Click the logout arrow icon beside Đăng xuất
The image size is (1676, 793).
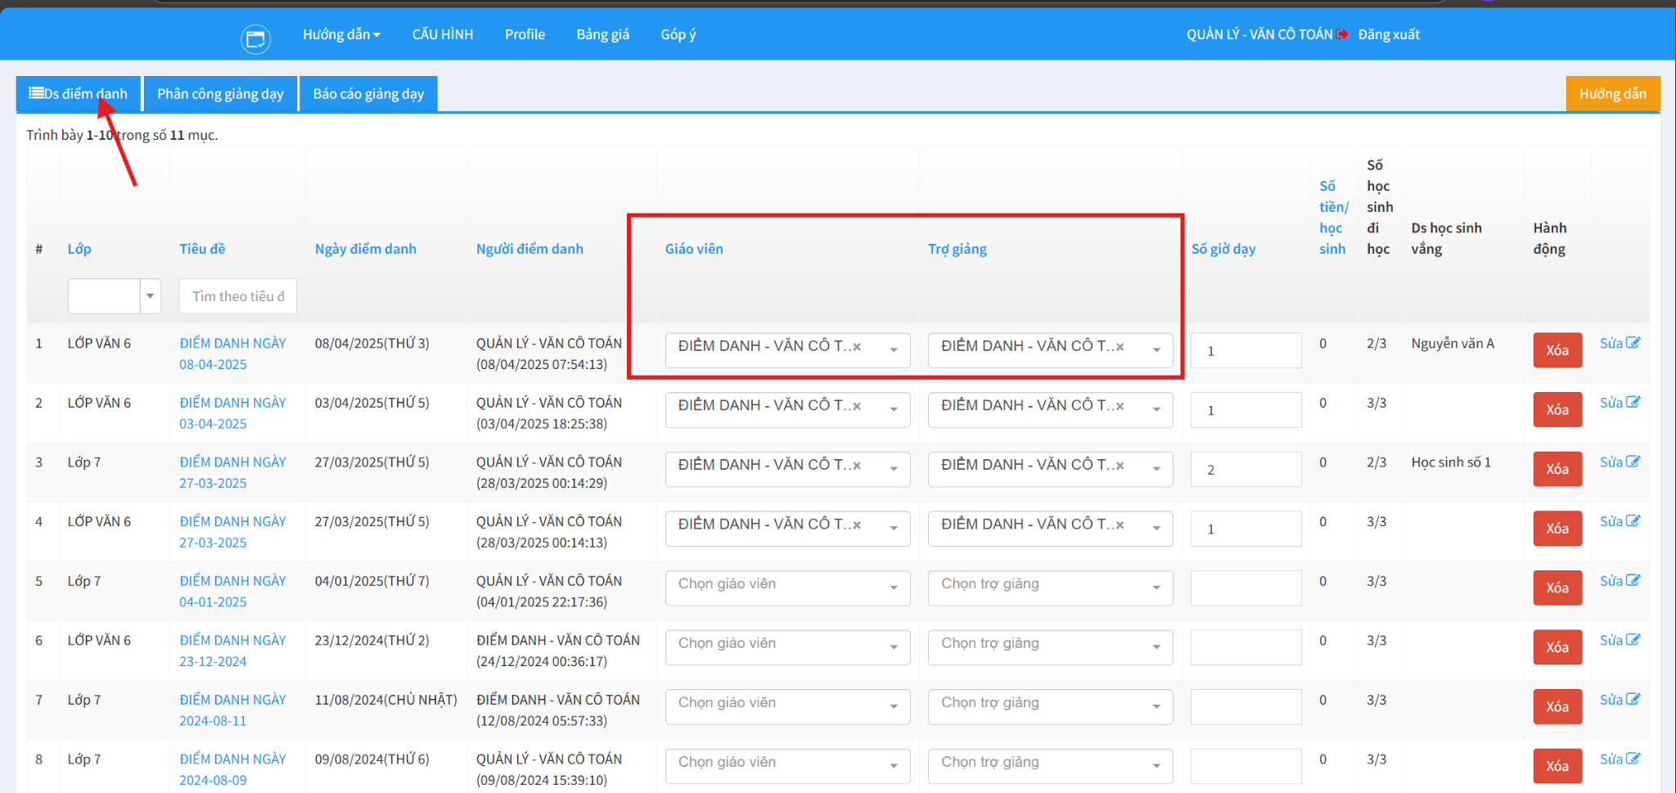click(x=1342, y=34)
